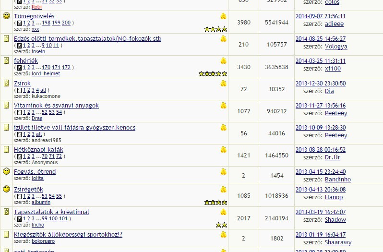Click the small page icon under Zsírok title
Image resolution: width=383 pixels, height=252 pixels.
[20, 90]
